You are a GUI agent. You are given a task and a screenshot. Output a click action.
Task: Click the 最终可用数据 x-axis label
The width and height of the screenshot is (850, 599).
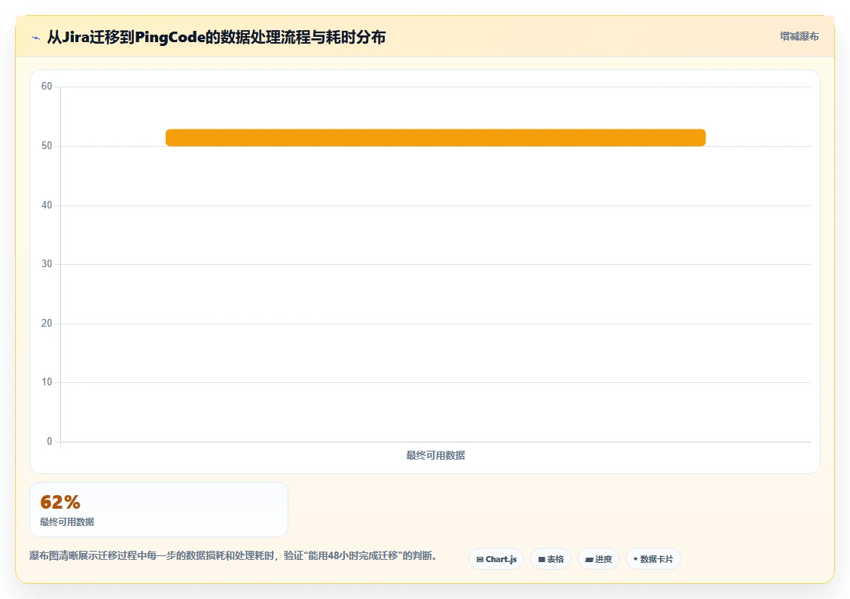click(435, 455)
